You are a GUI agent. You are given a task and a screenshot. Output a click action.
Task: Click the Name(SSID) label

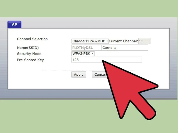28,48
